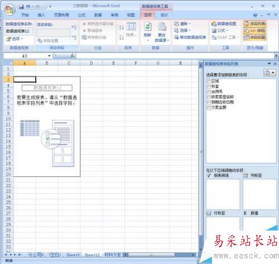This screenshot has width=279, height=264.
Task: Check the 合同号 field checkbox
Action: pos(209,92)
